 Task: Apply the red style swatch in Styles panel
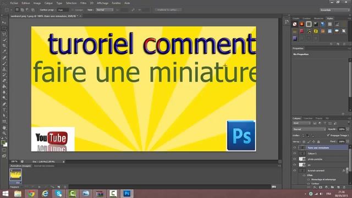click(301, 31)
